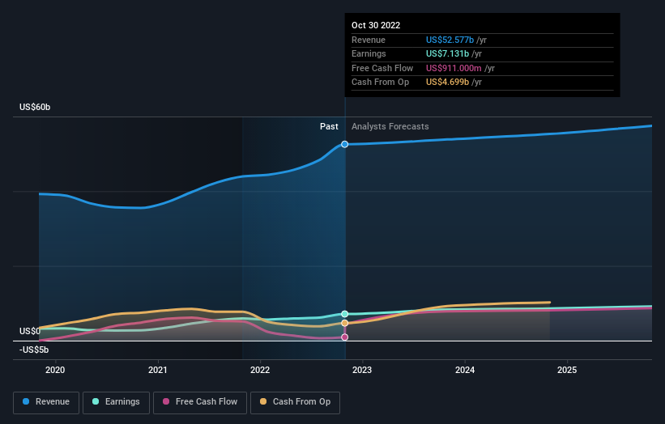This screenshot has height=424, width=665.
Task: Click the 2022 x-axis label
Action: (x=260, y=371)
